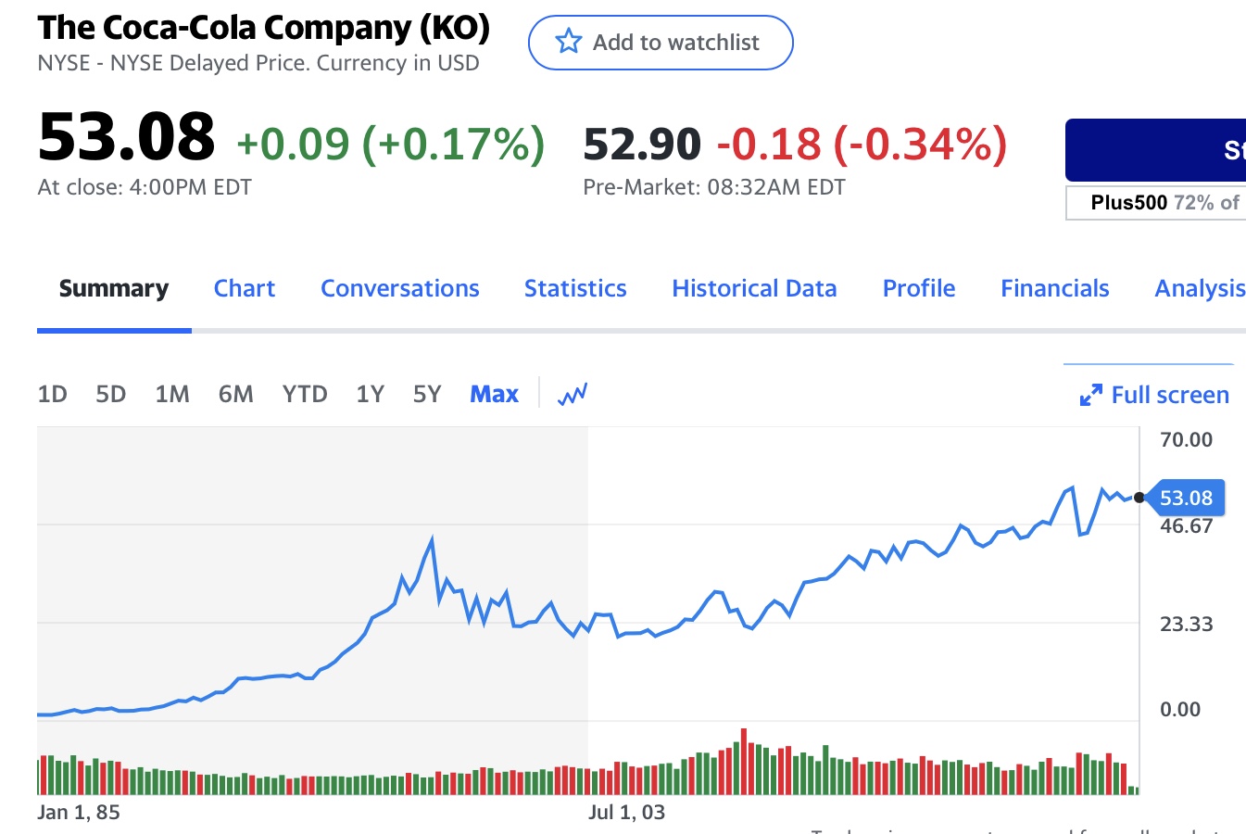Set chart range to 1Y

point(370,395)
